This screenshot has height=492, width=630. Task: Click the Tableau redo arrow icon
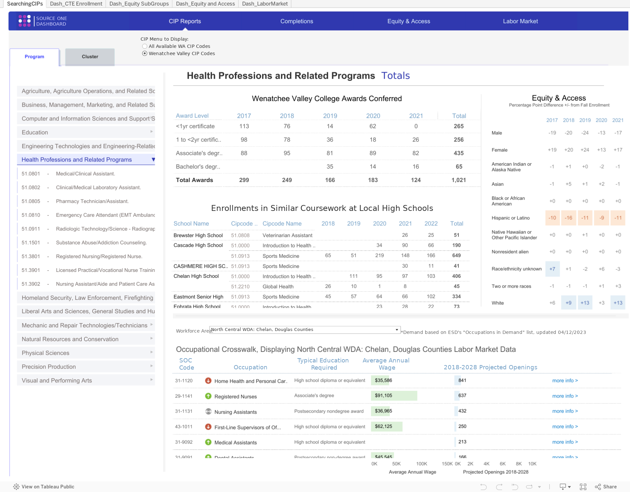pyautogui.click(x=499, y=487)
